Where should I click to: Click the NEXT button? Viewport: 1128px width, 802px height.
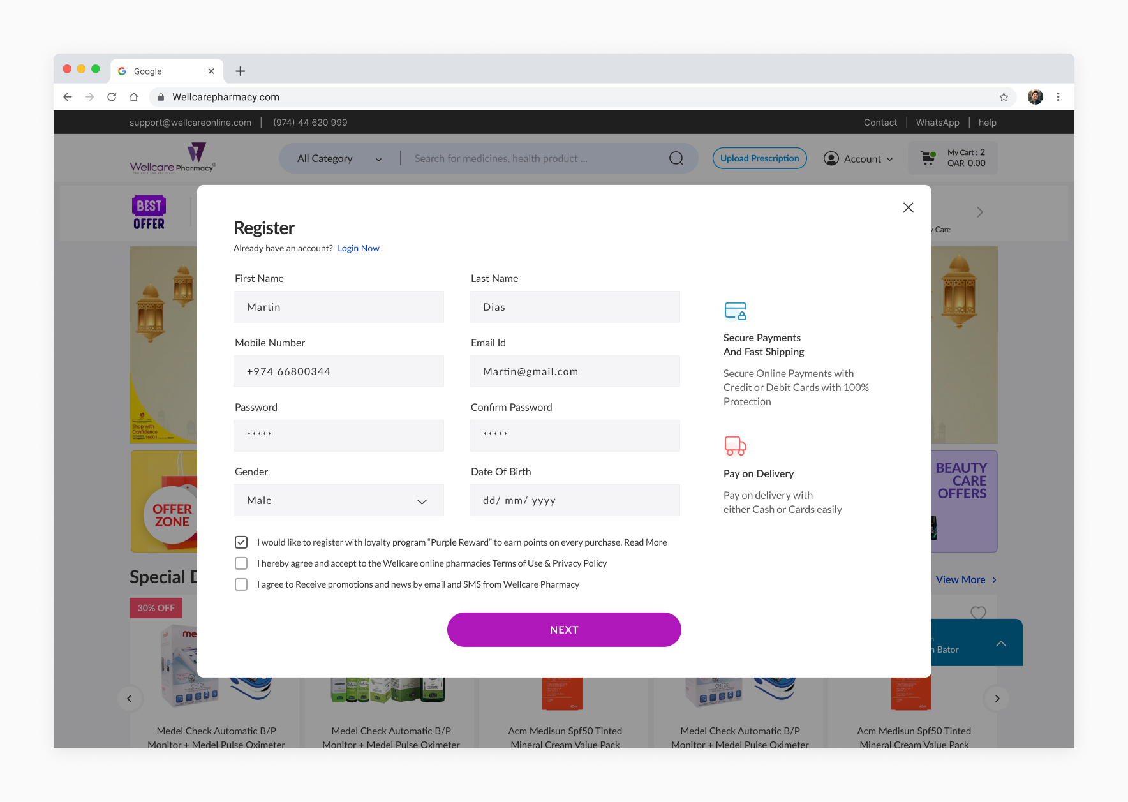point(563,629)
